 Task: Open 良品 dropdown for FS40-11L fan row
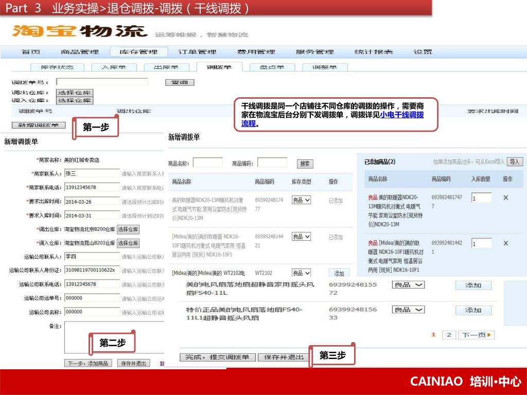tap(408, 285)
